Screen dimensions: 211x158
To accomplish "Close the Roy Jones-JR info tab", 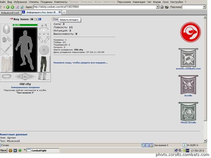I will click(59, 12).
